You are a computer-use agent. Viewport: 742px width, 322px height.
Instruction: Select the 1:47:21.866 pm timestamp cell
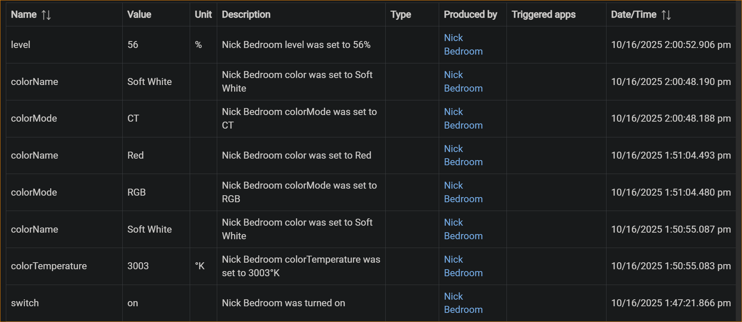pos(671,303)
